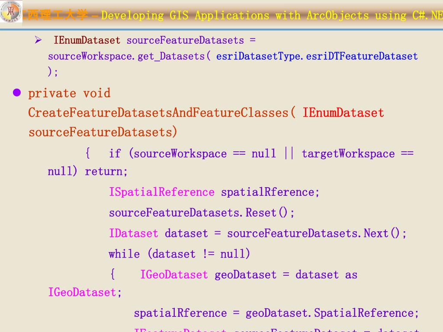Screen dimensions: 443x332
Task: Click the magenta 'IDataset' type
Action: 134,233
